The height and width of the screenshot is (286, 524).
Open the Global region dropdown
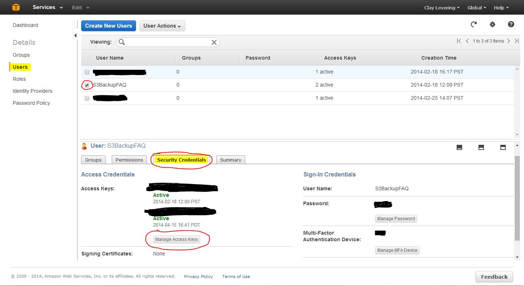click(x=477, y=8)
